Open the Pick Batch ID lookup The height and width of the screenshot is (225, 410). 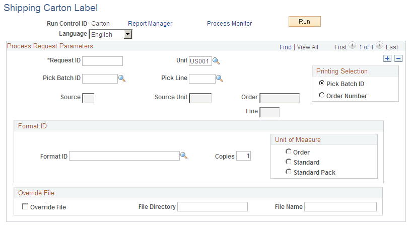pos(122,79)
